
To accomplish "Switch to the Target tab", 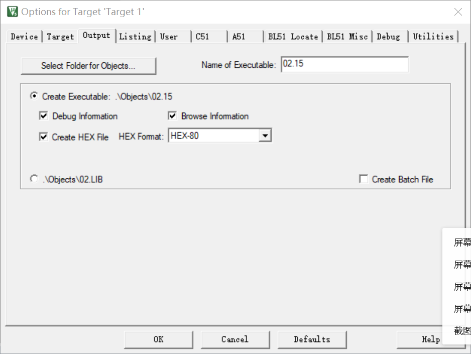I will point(60,36).
